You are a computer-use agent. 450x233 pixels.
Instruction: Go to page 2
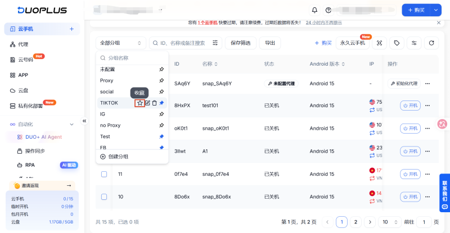[x=355, y=222]
